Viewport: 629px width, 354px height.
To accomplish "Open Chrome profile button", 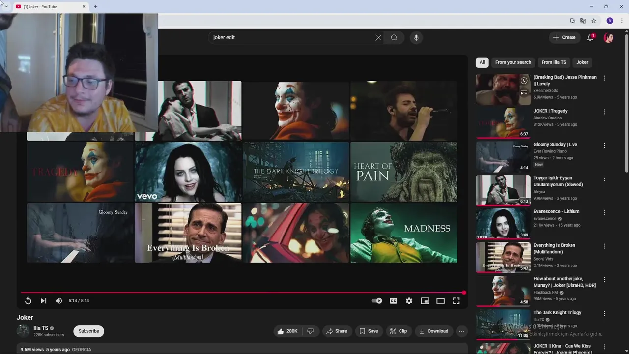I will [x=610, y=21].
